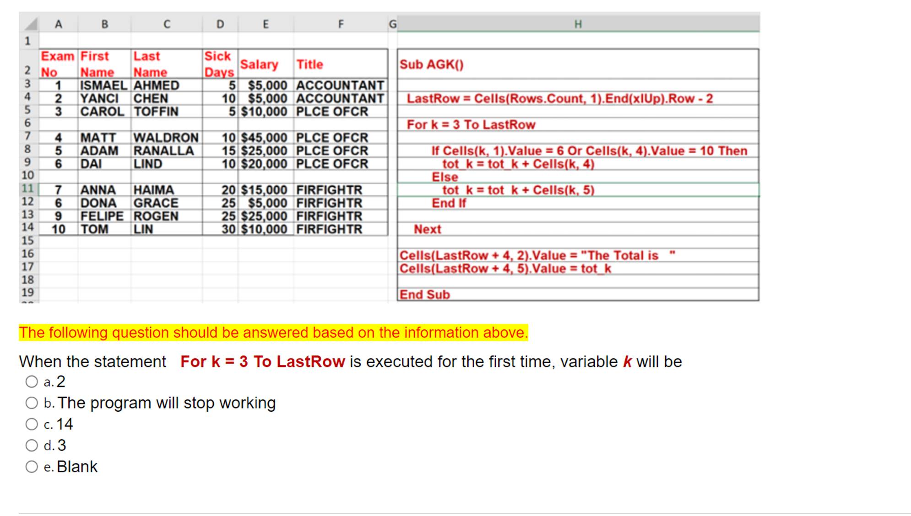Click column A header
The height and width of the screenshot is (516, 911).
click(59, 24)
